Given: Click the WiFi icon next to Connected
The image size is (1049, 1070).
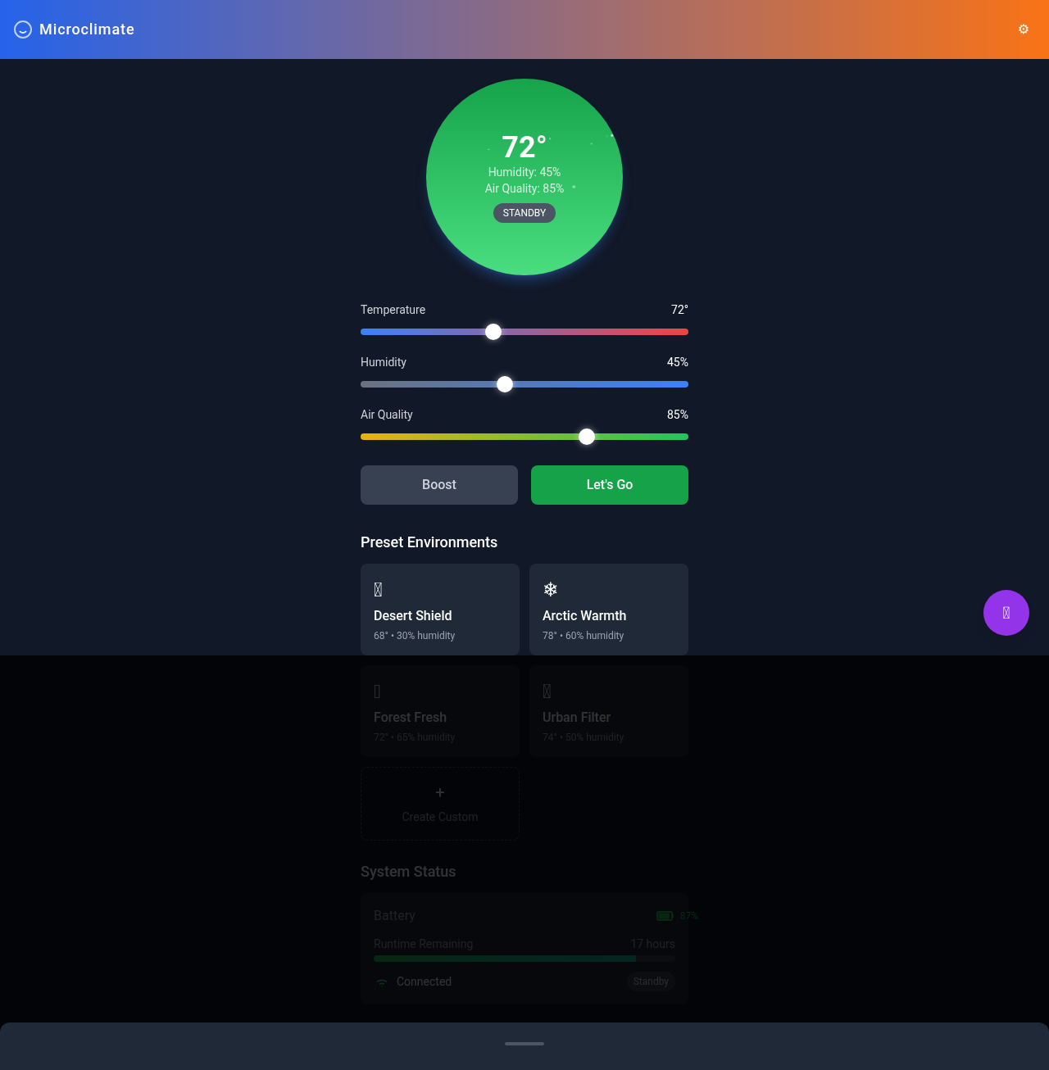Looking at the screenshot, I should tap(381, 982).
